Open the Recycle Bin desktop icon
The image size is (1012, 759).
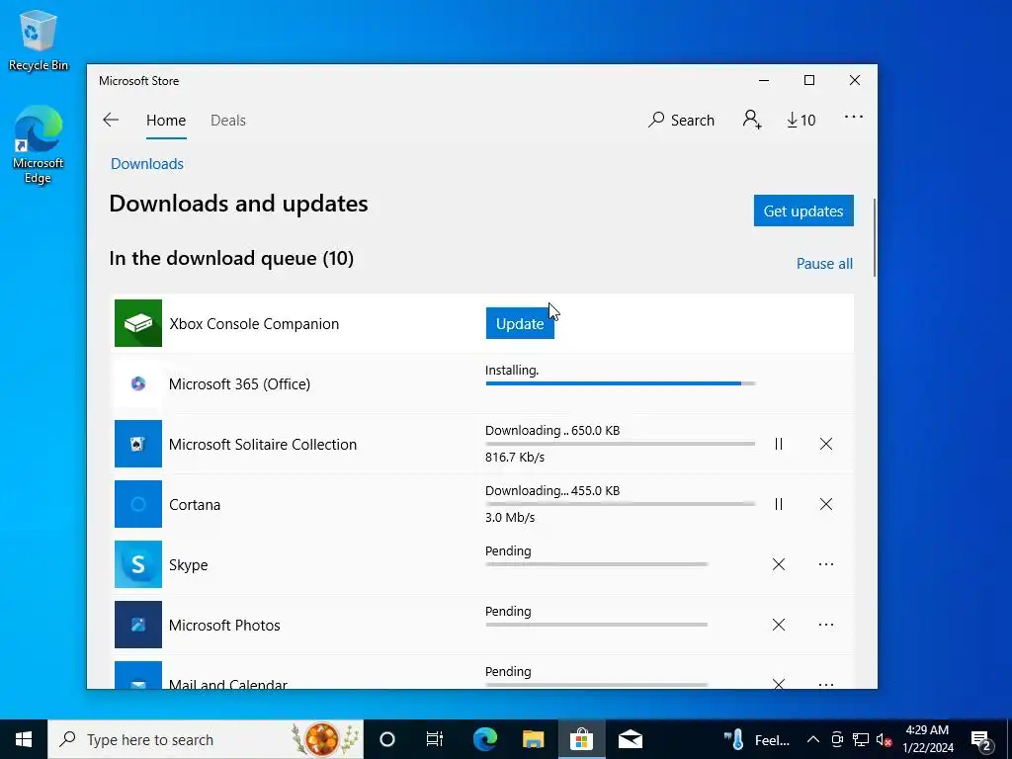pos(39,40)
